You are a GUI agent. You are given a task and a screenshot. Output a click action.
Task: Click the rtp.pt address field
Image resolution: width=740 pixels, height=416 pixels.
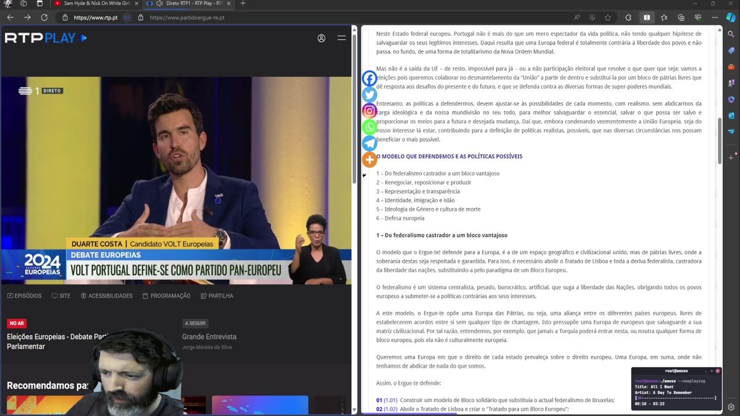(96, 17)
